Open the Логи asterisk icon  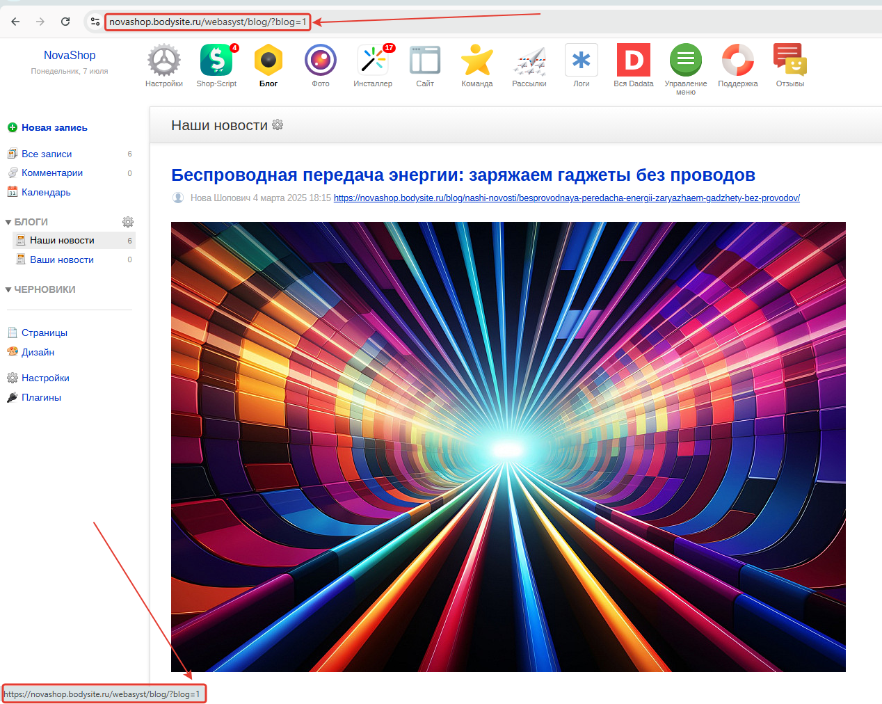(582, 61)
